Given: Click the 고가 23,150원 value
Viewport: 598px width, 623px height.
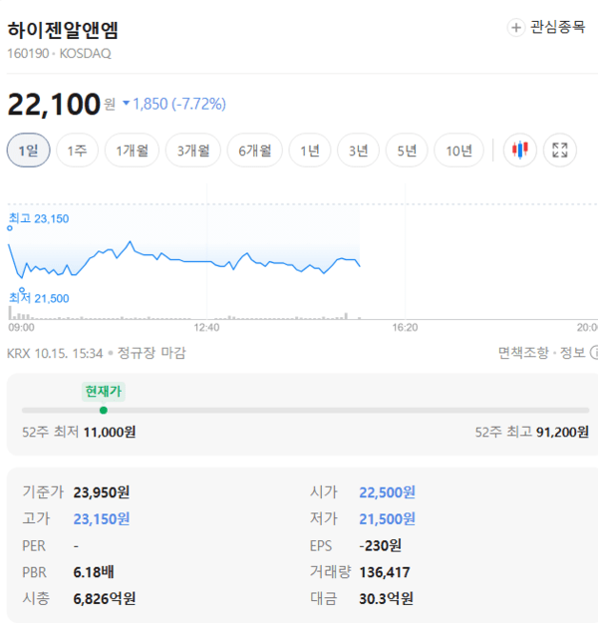Looking at the screenshot, I should (x=102, y=519).
